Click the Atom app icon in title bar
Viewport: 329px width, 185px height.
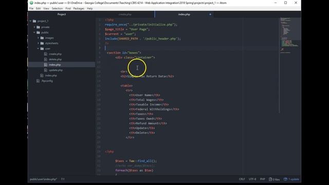point(31,3)
